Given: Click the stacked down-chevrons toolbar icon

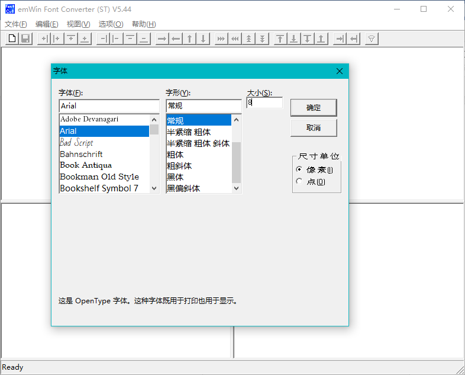Looking at the screenshot, I should point(262,39).
